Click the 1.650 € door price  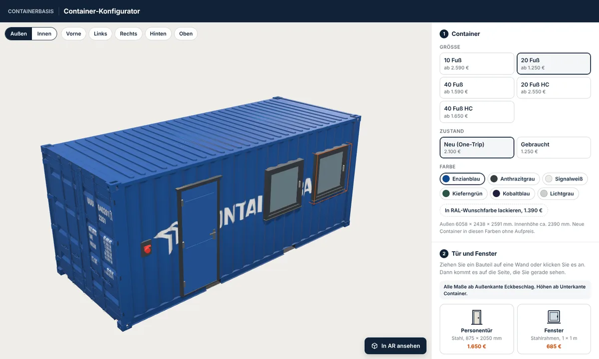[477, 347]
